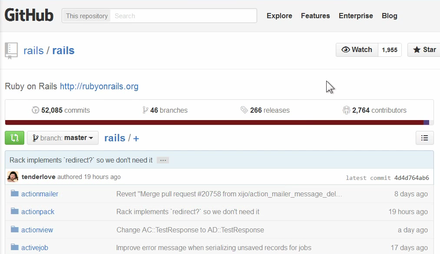The image size is (440, 254).
Task: Click the repository book icon
Action: pyautogui.click(x=11, y=51)
